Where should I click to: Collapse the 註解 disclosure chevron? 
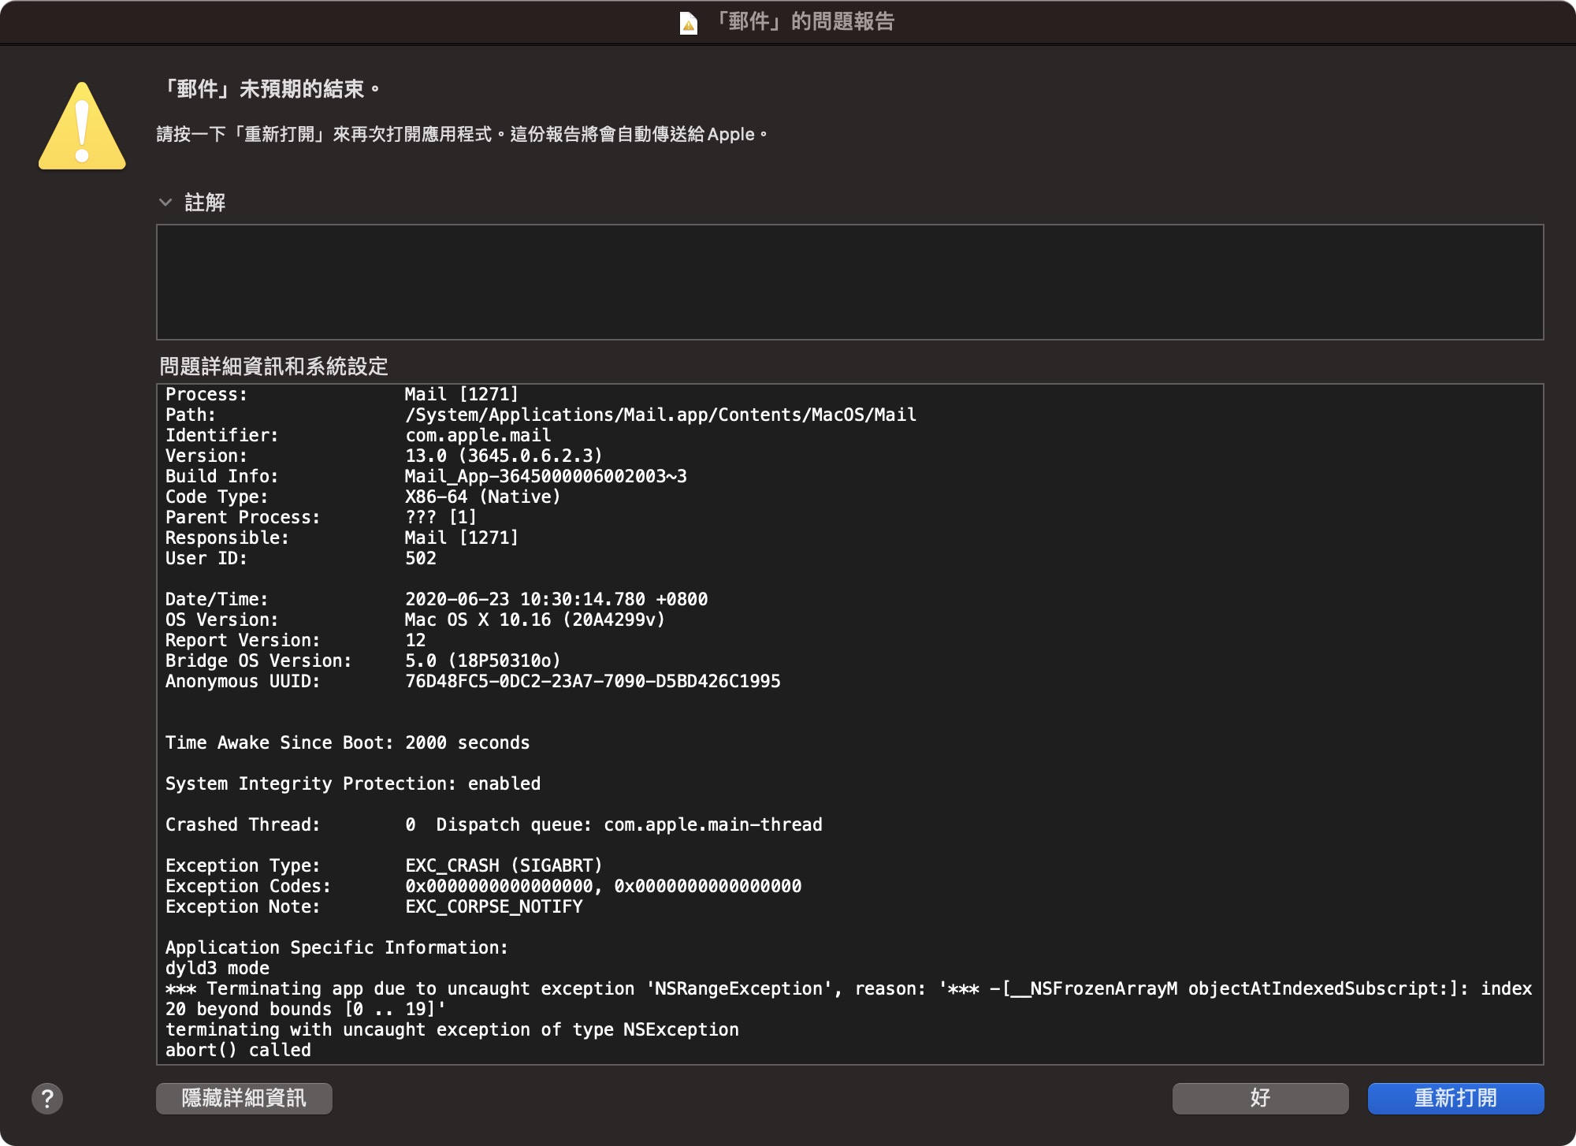165,203
